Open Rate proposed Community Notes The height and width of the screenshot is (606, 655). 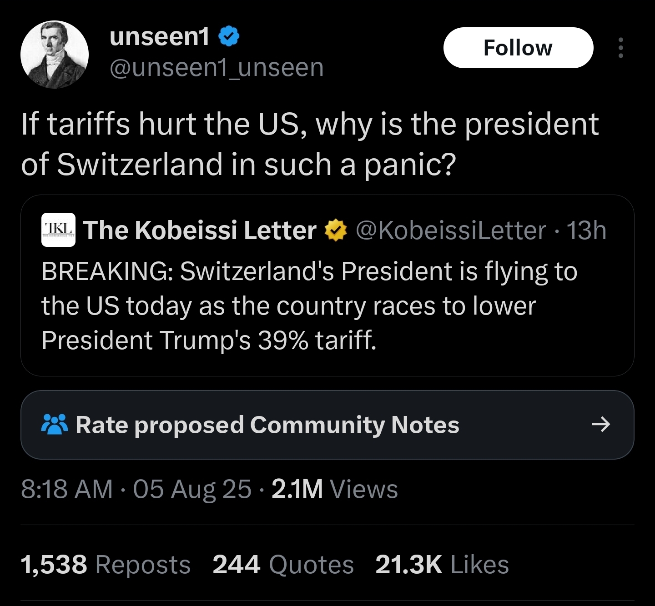point(267,425)
